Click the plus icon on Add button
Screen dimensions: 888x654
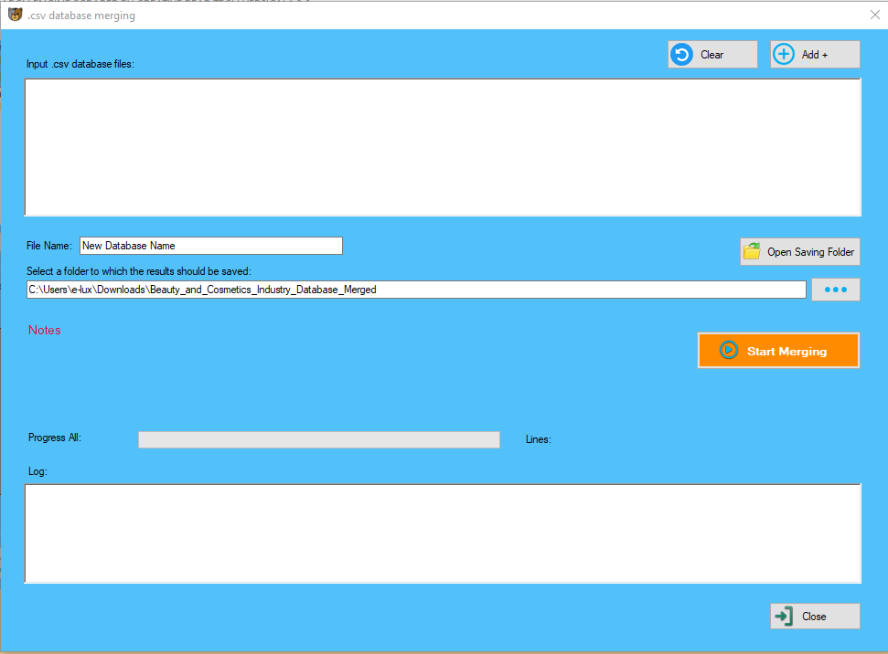(x=784, y=54)
